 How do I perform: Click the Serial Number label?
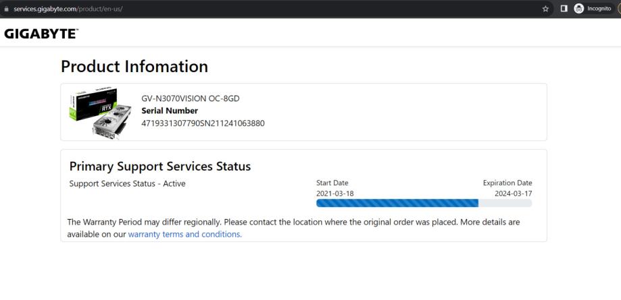click(x=170, y=111)
